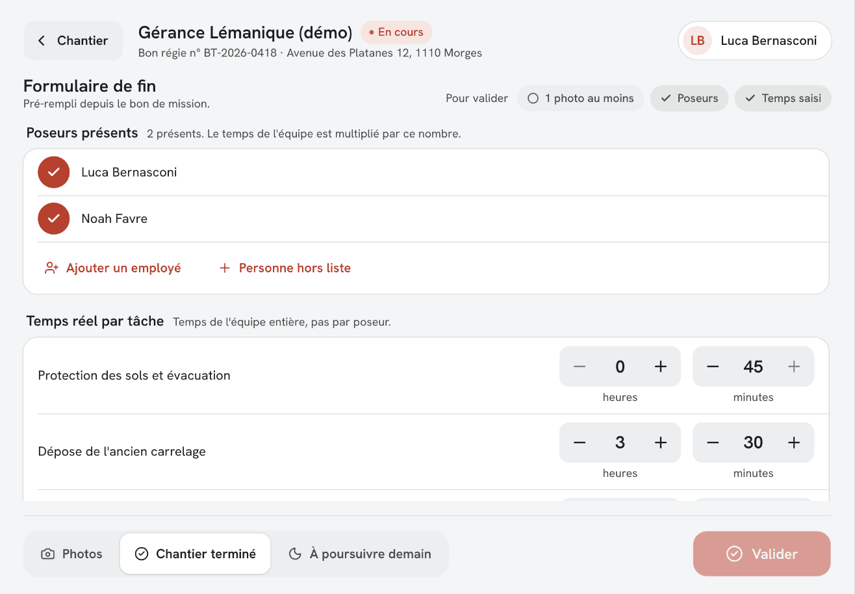Go back to Chantier
This screenshot has width=855, height=594.
[x=73, y=40]
